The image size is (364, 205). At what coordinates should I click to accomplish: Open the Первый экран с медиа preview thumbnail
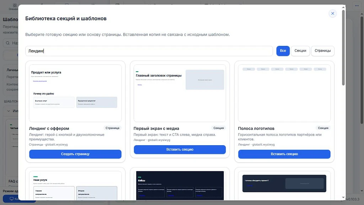pyautogui.click(x=180, y=93)
